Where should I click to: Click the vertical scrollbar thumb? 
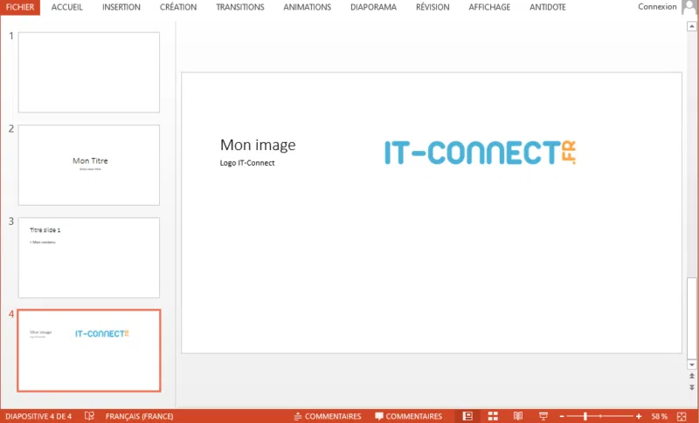(691, 317)
